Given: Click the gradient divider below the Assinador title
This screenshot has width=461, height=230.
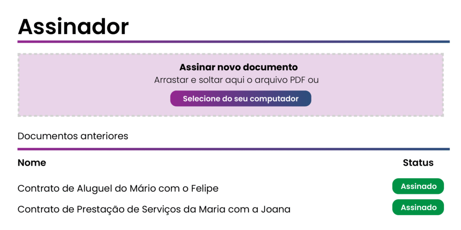Looking at the screenshot, I should pos(233,42).
